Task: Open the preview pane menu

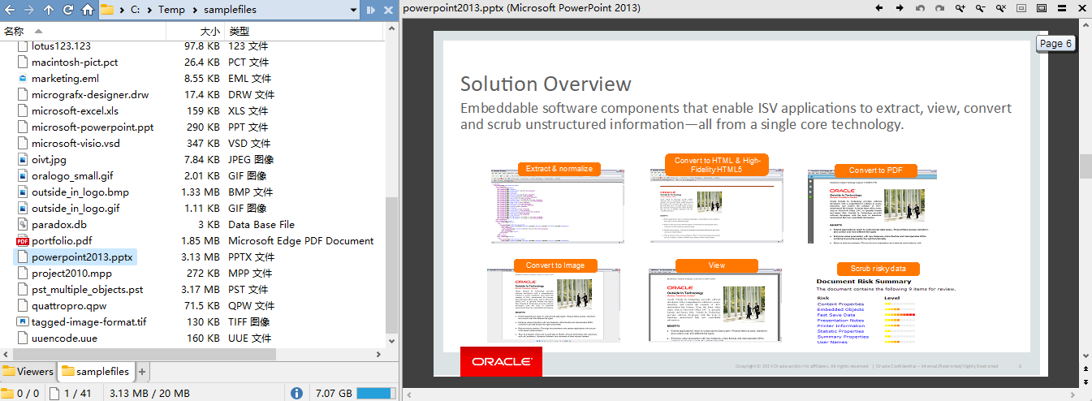Action: point(1062,8)
